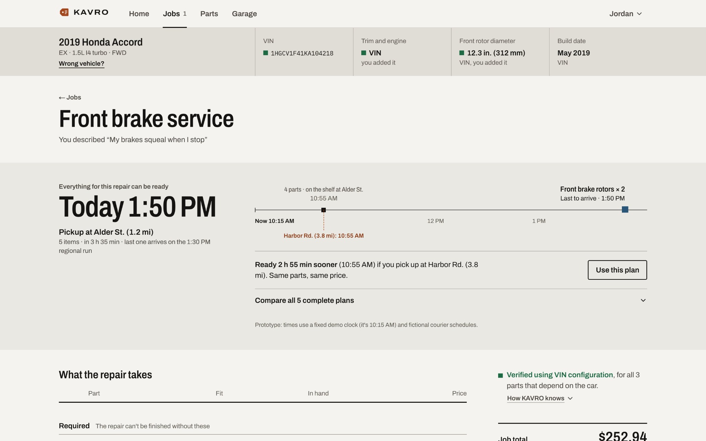Viewport: 706px width, 441px height.
Task: Open the Garage page
Action: tap(244, 14)
